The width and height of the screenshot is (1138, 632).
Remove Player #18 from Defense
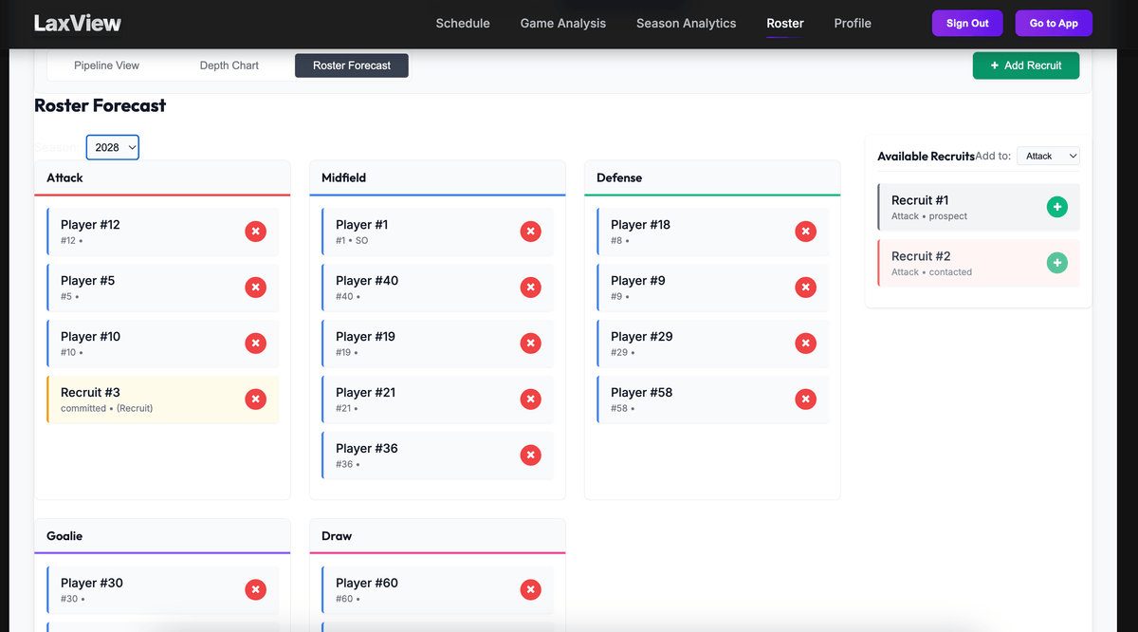(x=805, y=231)
